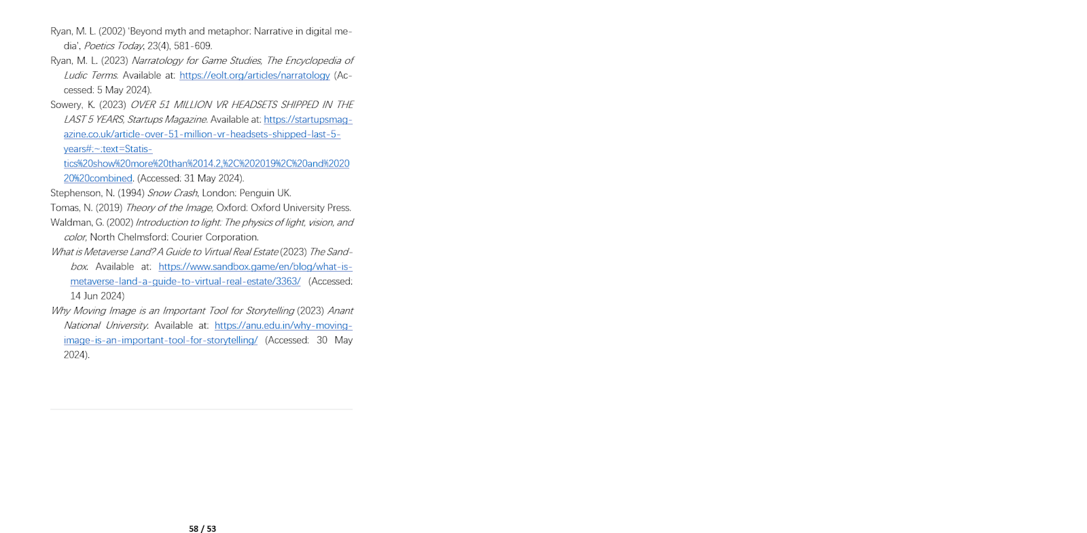Click the 'Poetics Today' journal title text

(113, 46)
